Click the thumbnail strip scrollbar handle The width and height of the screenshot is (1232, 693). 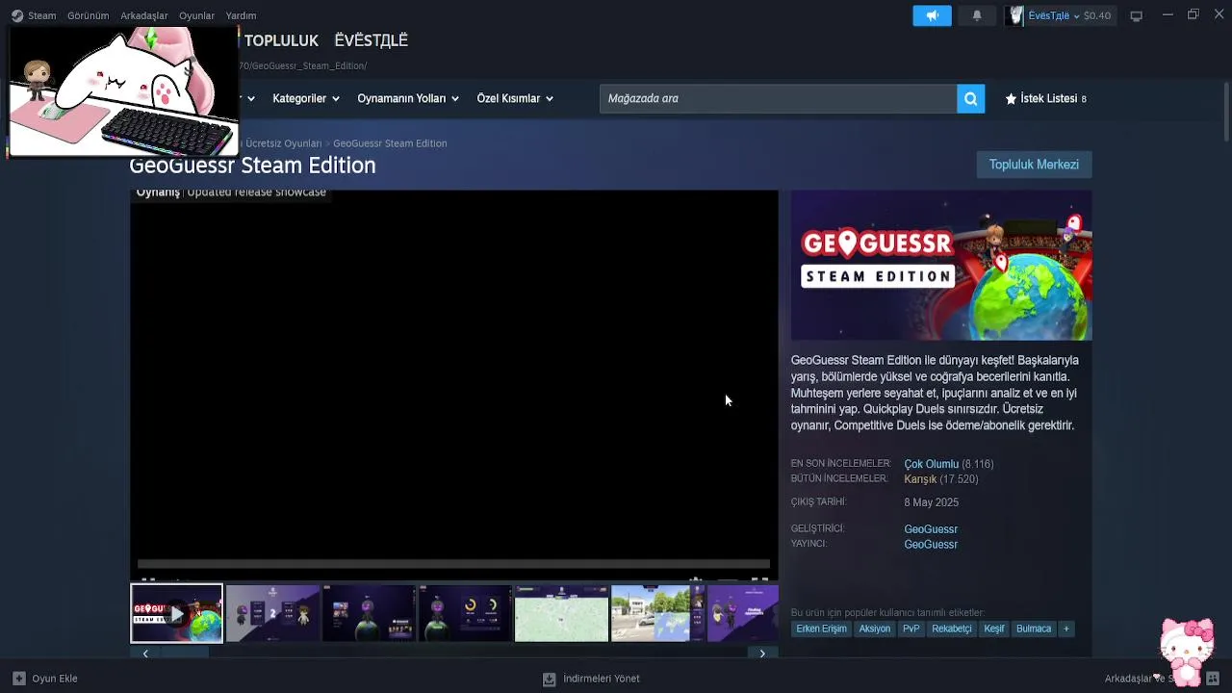[x=185, y=654]
